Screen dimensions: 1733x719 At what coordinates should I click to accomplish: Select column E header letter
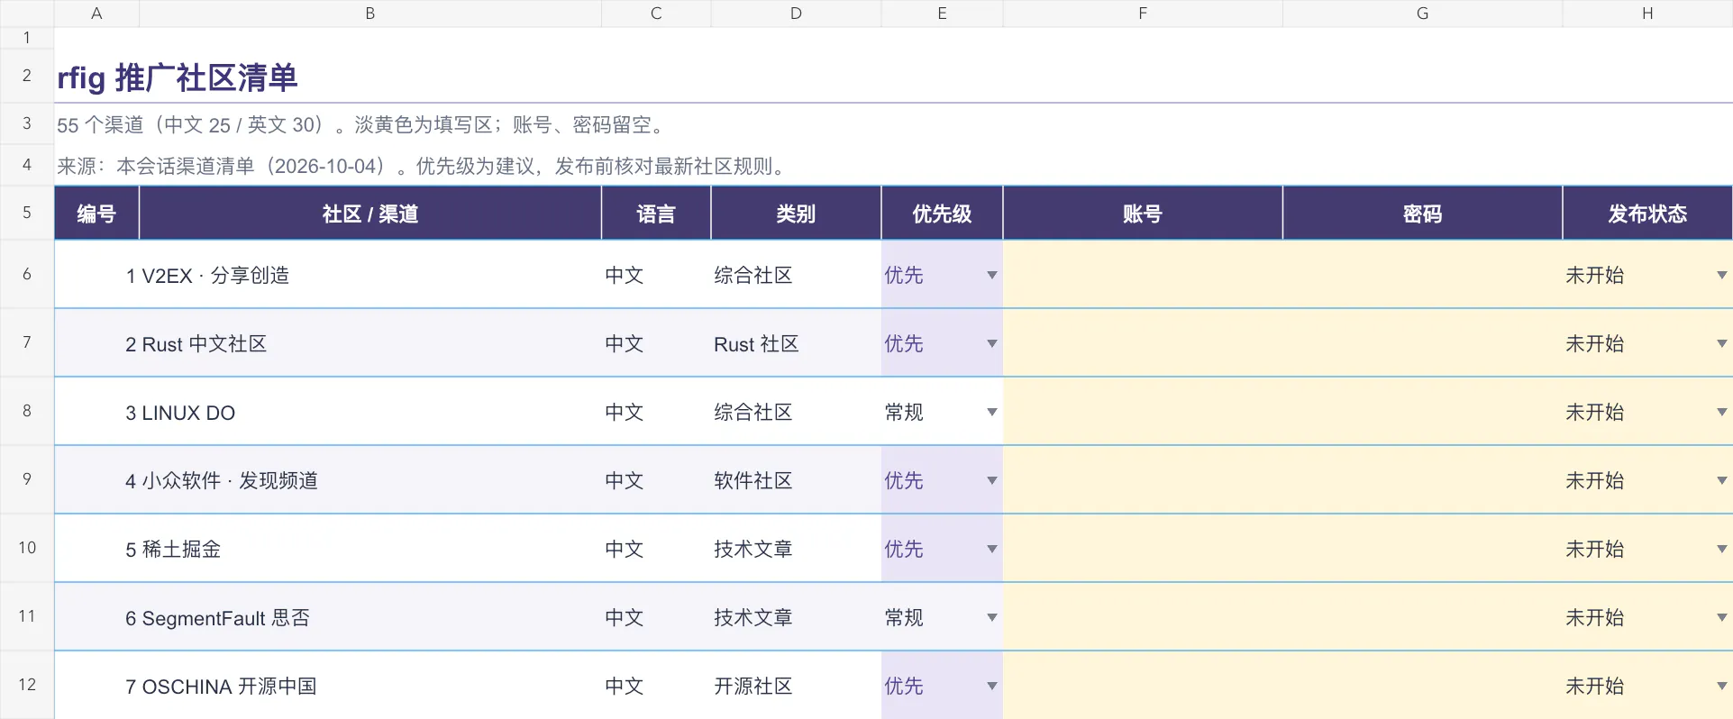tap(942, 14)
